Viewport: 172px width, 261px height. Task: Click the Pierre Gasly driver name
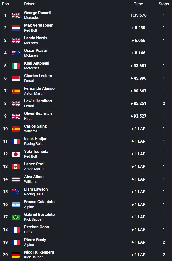[x=35, y=240]
